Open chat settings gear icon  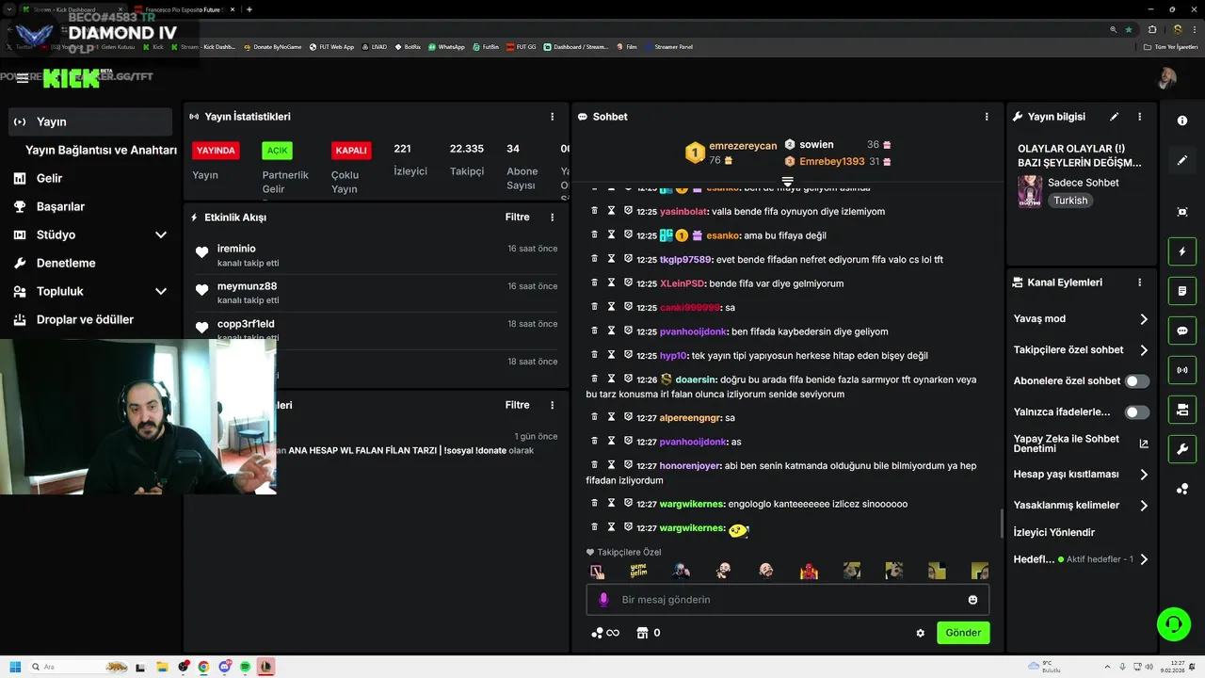[921, 633]
